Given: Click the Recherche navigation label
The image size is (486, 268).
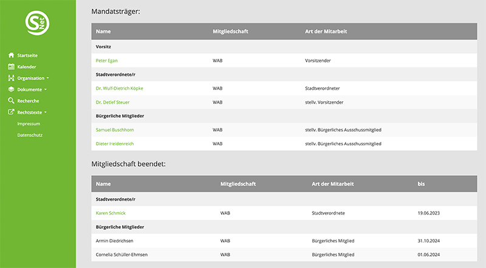Looking at the screenshot, I should (29, 101).
